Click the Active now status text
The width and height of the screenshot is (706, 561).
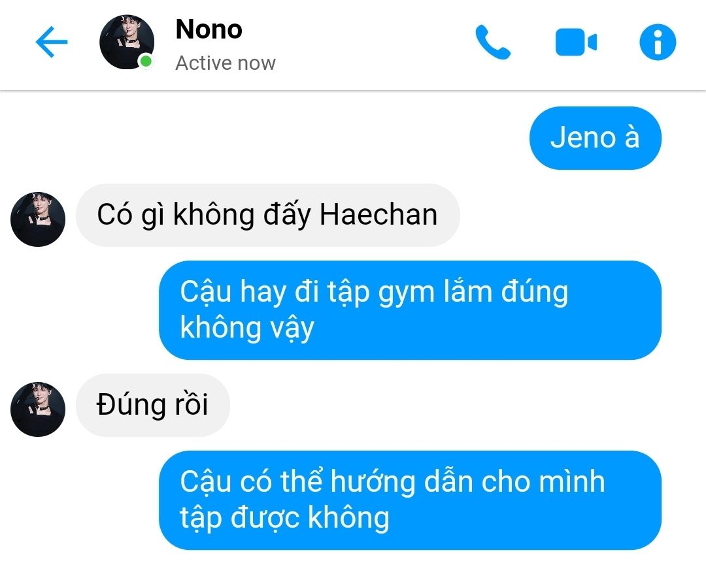[225, 63]
